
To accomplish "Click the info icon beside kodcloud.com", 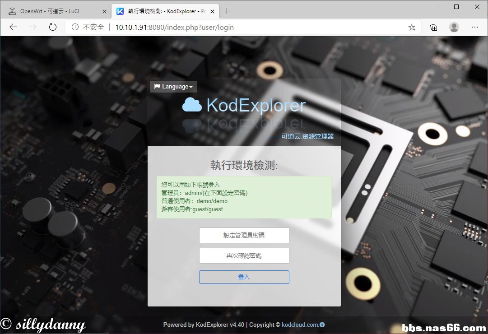I will pyautogui.click(x=322, y=325).
